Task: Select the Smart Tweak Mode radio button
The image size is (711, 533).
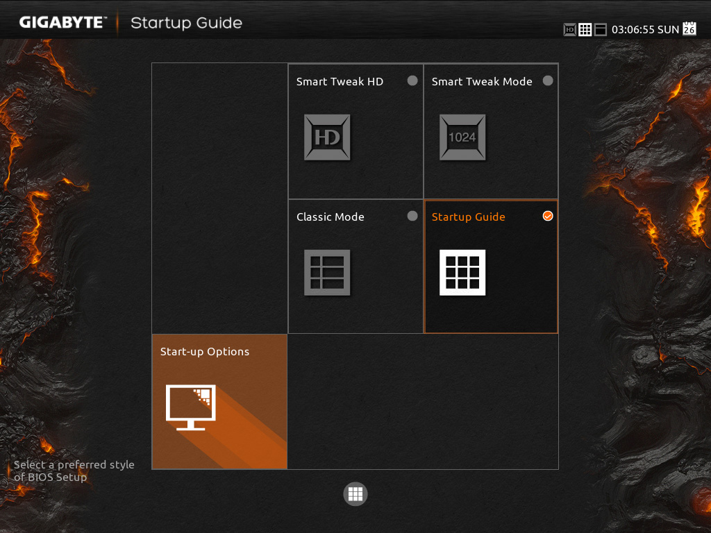Action: pos(548,81)
